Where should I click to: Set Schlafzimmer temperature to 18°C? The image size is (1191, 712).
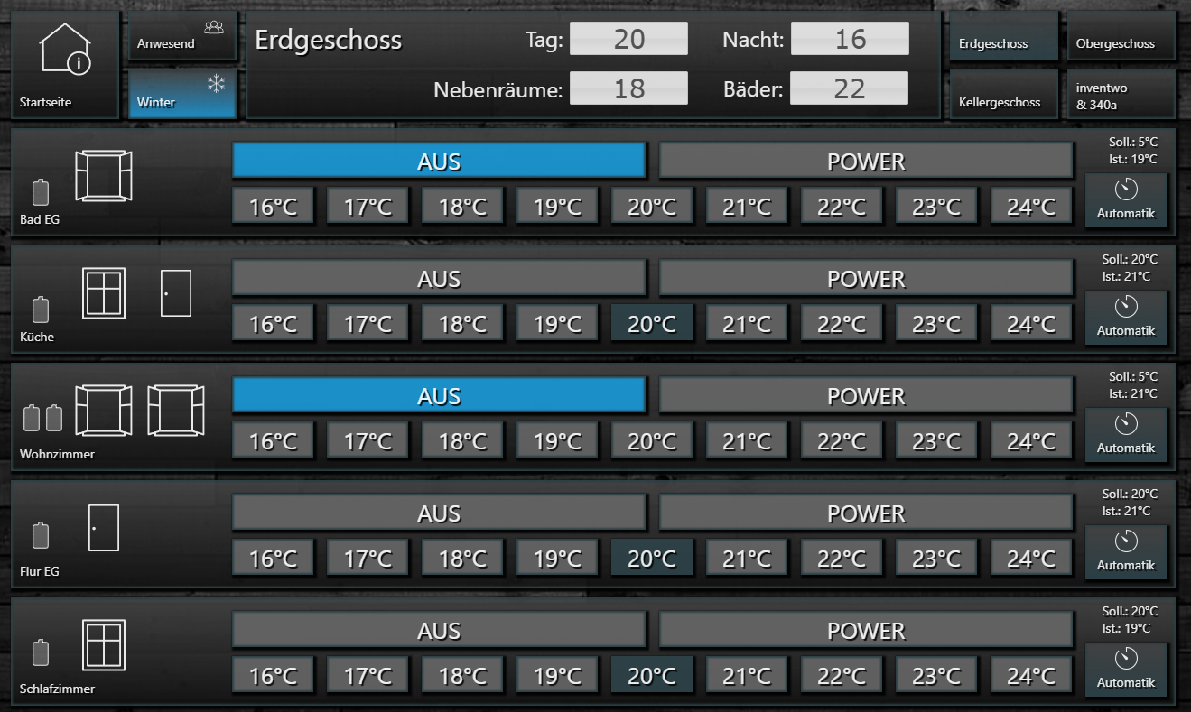pyautogui.click(x=462, y=675)
